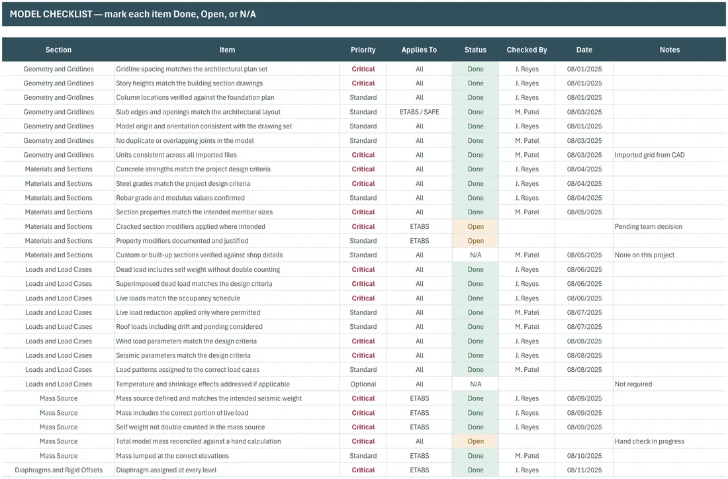Select cell 'Mass source defined and matches the intended seismic weight'

[x=227, y=398]
